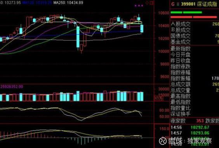
Task: Click the red square icon beside the diamond
Action: click(152, 3)
